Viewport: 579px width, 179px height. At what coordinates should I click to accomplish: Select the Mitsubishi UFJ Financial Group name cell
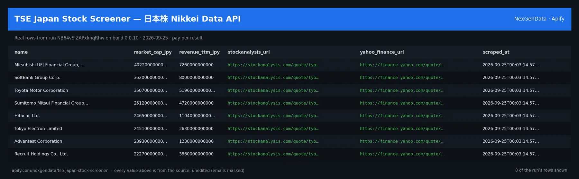(49, 65)
